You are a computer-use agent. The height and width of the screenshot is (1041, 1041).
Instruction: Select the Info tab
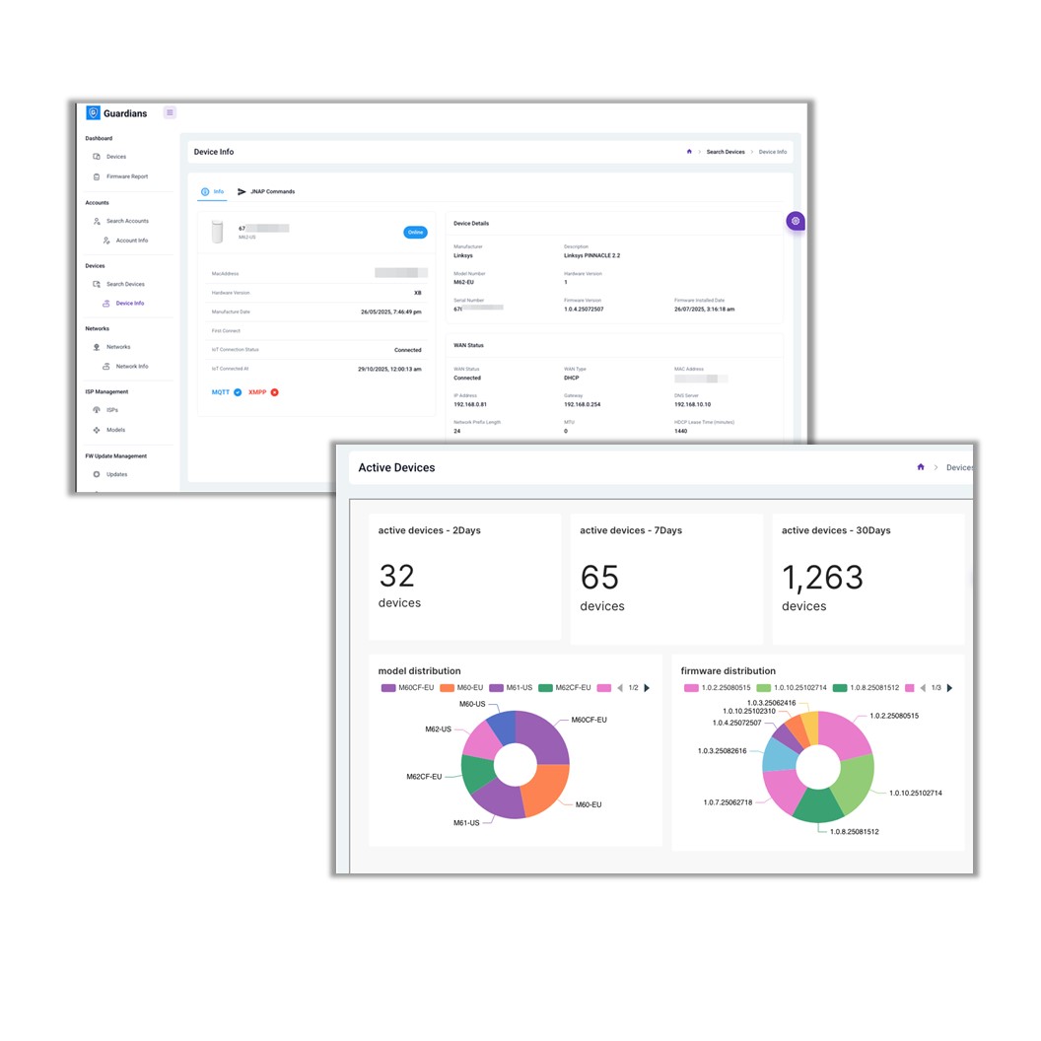pyautogui.click(x=213, y=191)
